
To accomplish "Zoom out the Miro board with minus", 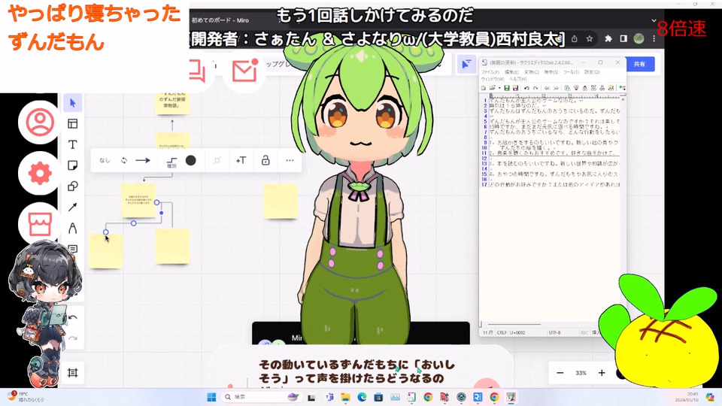I will pyautogui.click(x=560, y=373).
